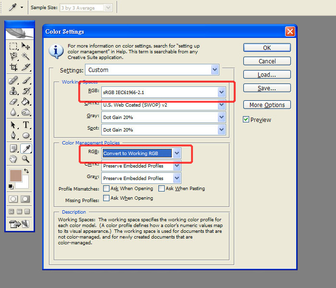Screen dimensions: 336x288
Task: Select the Eraser tool
Action: pyautogui.click(x=13, y=102)
